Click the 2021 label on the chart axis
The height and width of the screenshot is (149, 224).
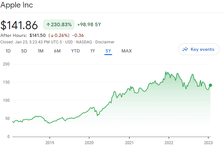(129, 143)
